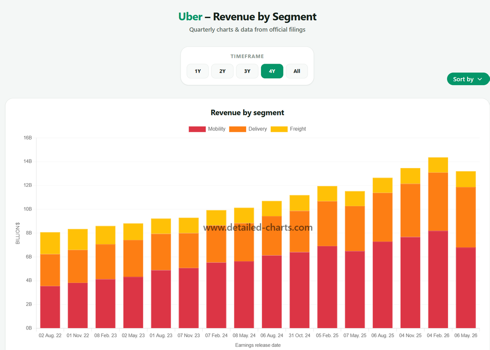Click the 'TIMEFRAME' heading text

coord(247,56)
